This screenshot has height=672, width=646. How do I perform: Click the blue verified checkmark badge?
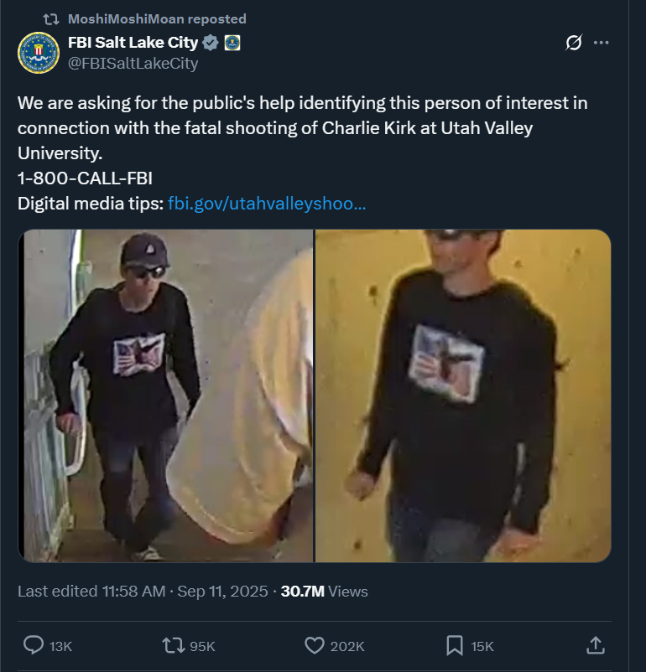point(211,43)
